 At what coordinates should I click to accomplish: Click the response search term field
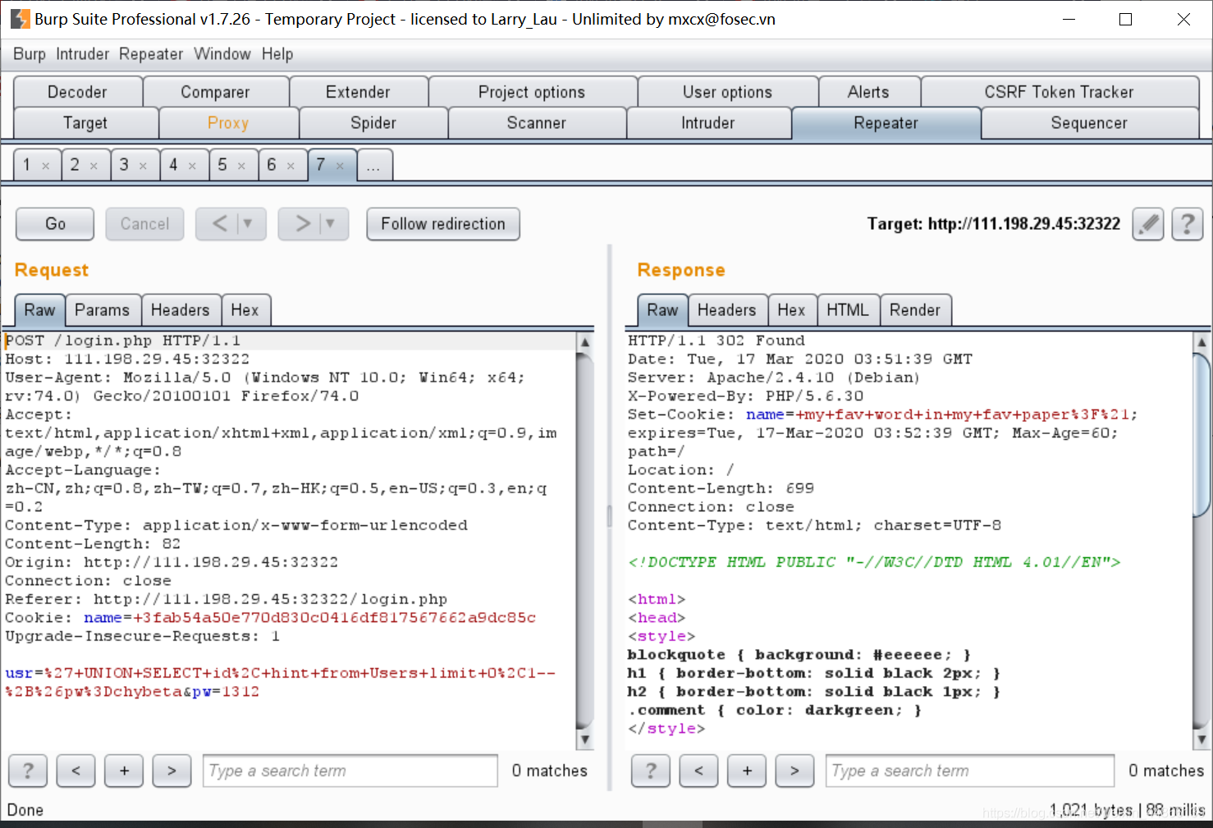click(x=970, y=771)
